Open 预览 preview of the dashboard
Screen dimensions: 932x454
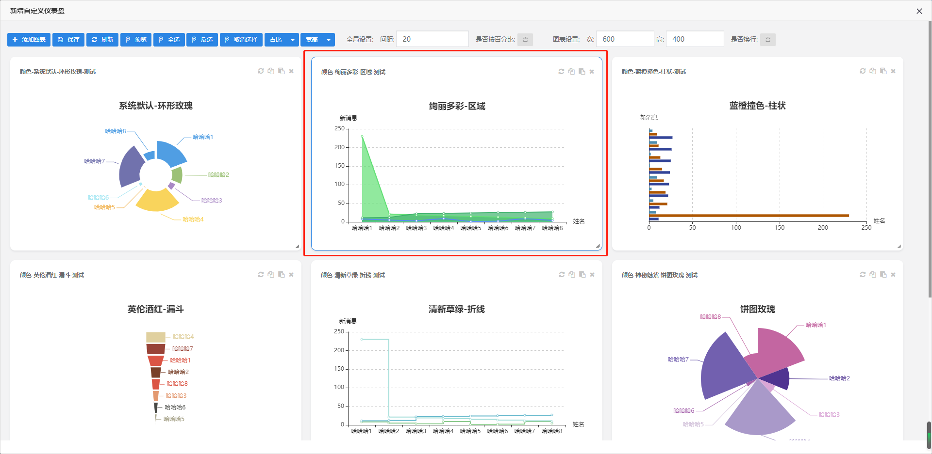tap(136, 40)
